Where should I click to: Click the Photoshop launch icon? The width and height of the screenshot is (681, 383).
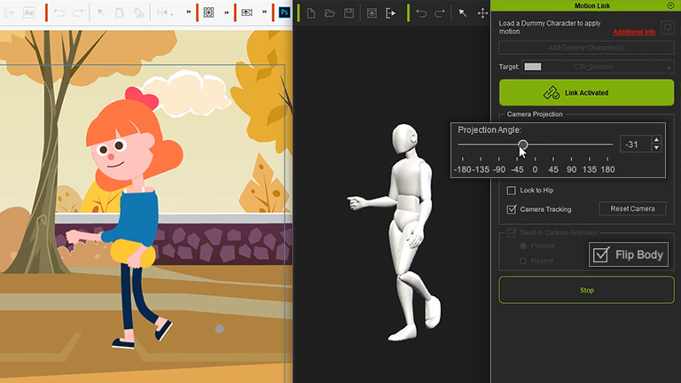coord(284,12)
